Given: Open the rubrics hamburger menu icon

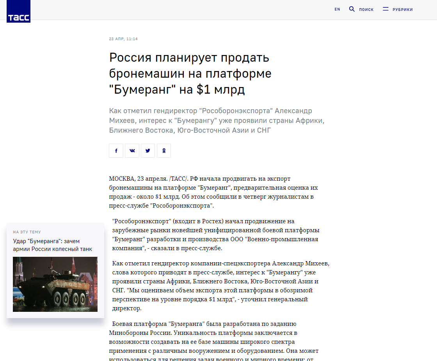Looking at the screenshot, I should click(385, 9).
